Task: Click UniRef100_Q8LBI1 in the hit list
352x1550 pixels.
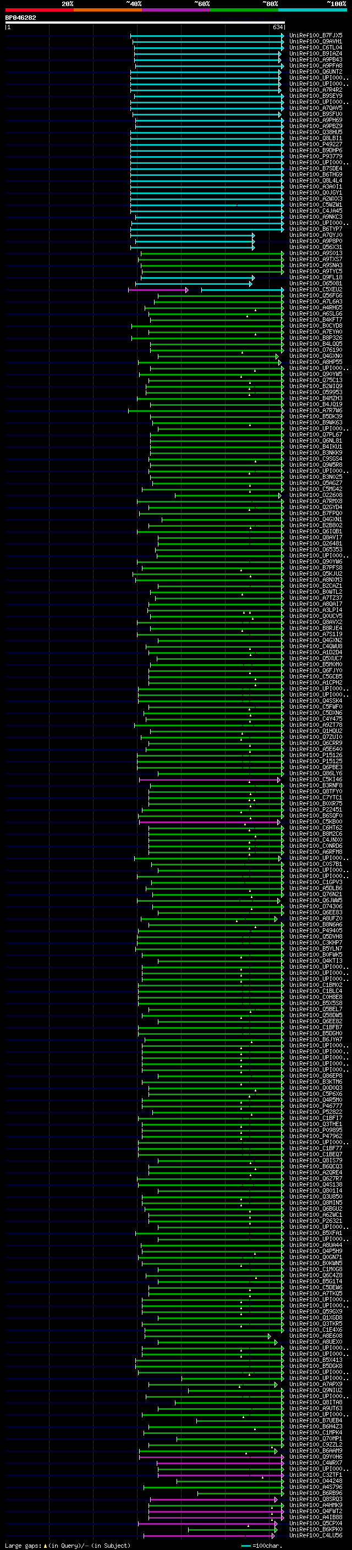Action: [x=316, y=139]
